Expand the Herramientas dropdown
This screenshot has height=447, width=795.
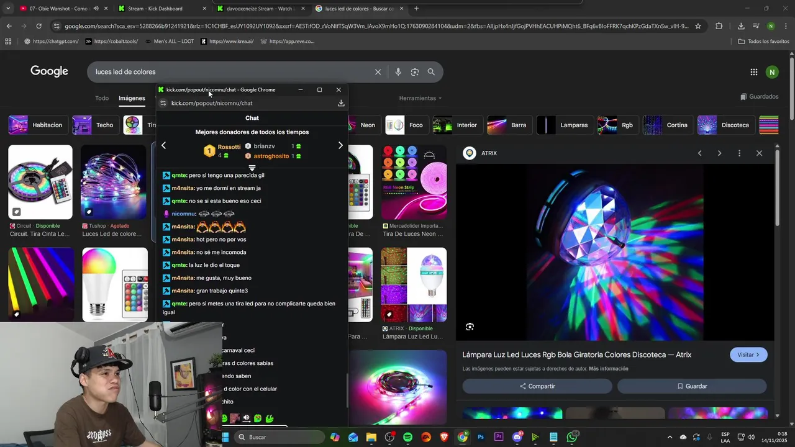(x=420, y=98)
